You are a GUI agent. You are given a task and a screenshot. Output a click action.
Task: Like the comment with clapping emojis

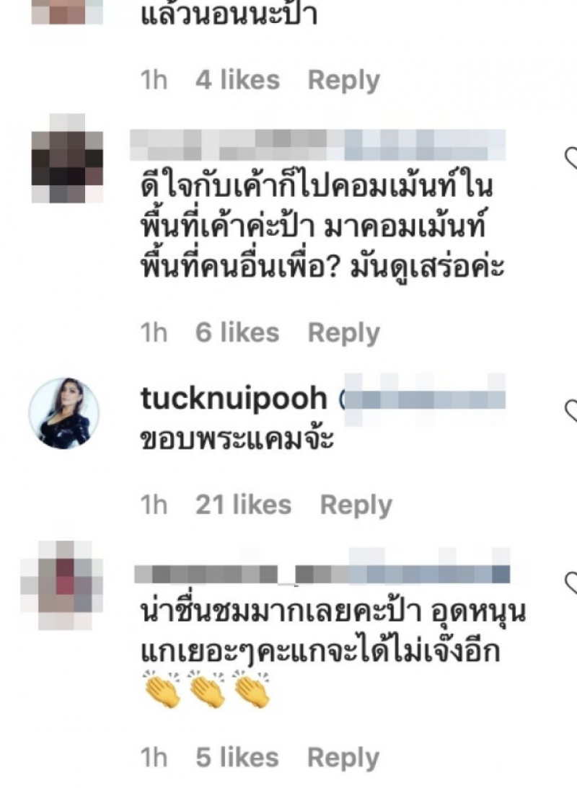[571, 583]
